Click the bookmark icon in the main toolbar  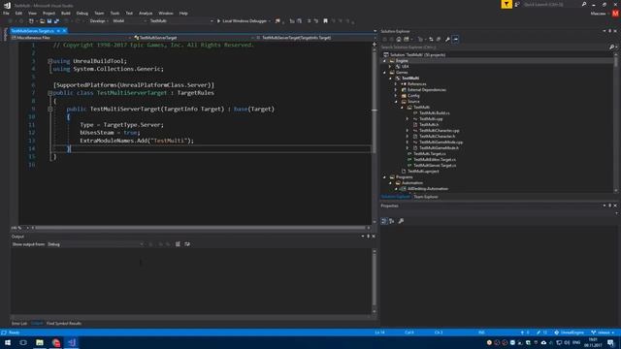click(326, 21)
